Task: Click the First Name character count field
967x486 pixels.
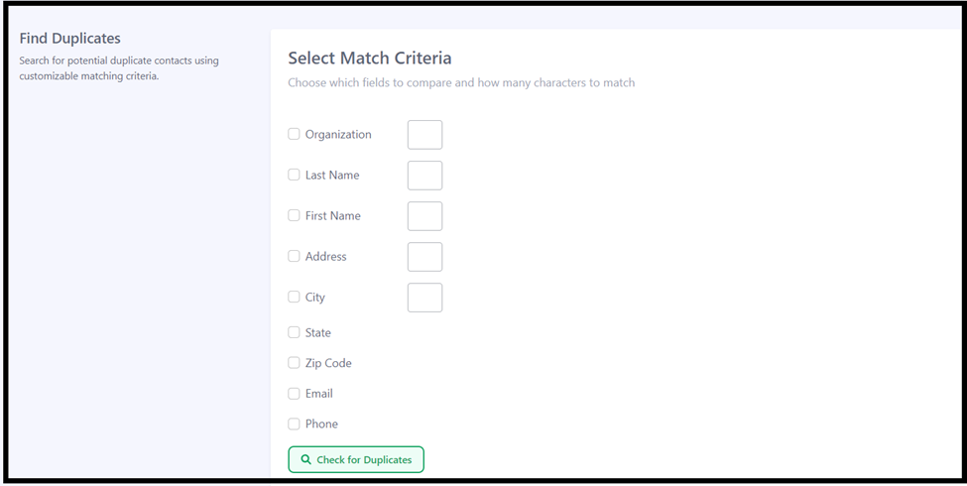Action: point(424,216)
